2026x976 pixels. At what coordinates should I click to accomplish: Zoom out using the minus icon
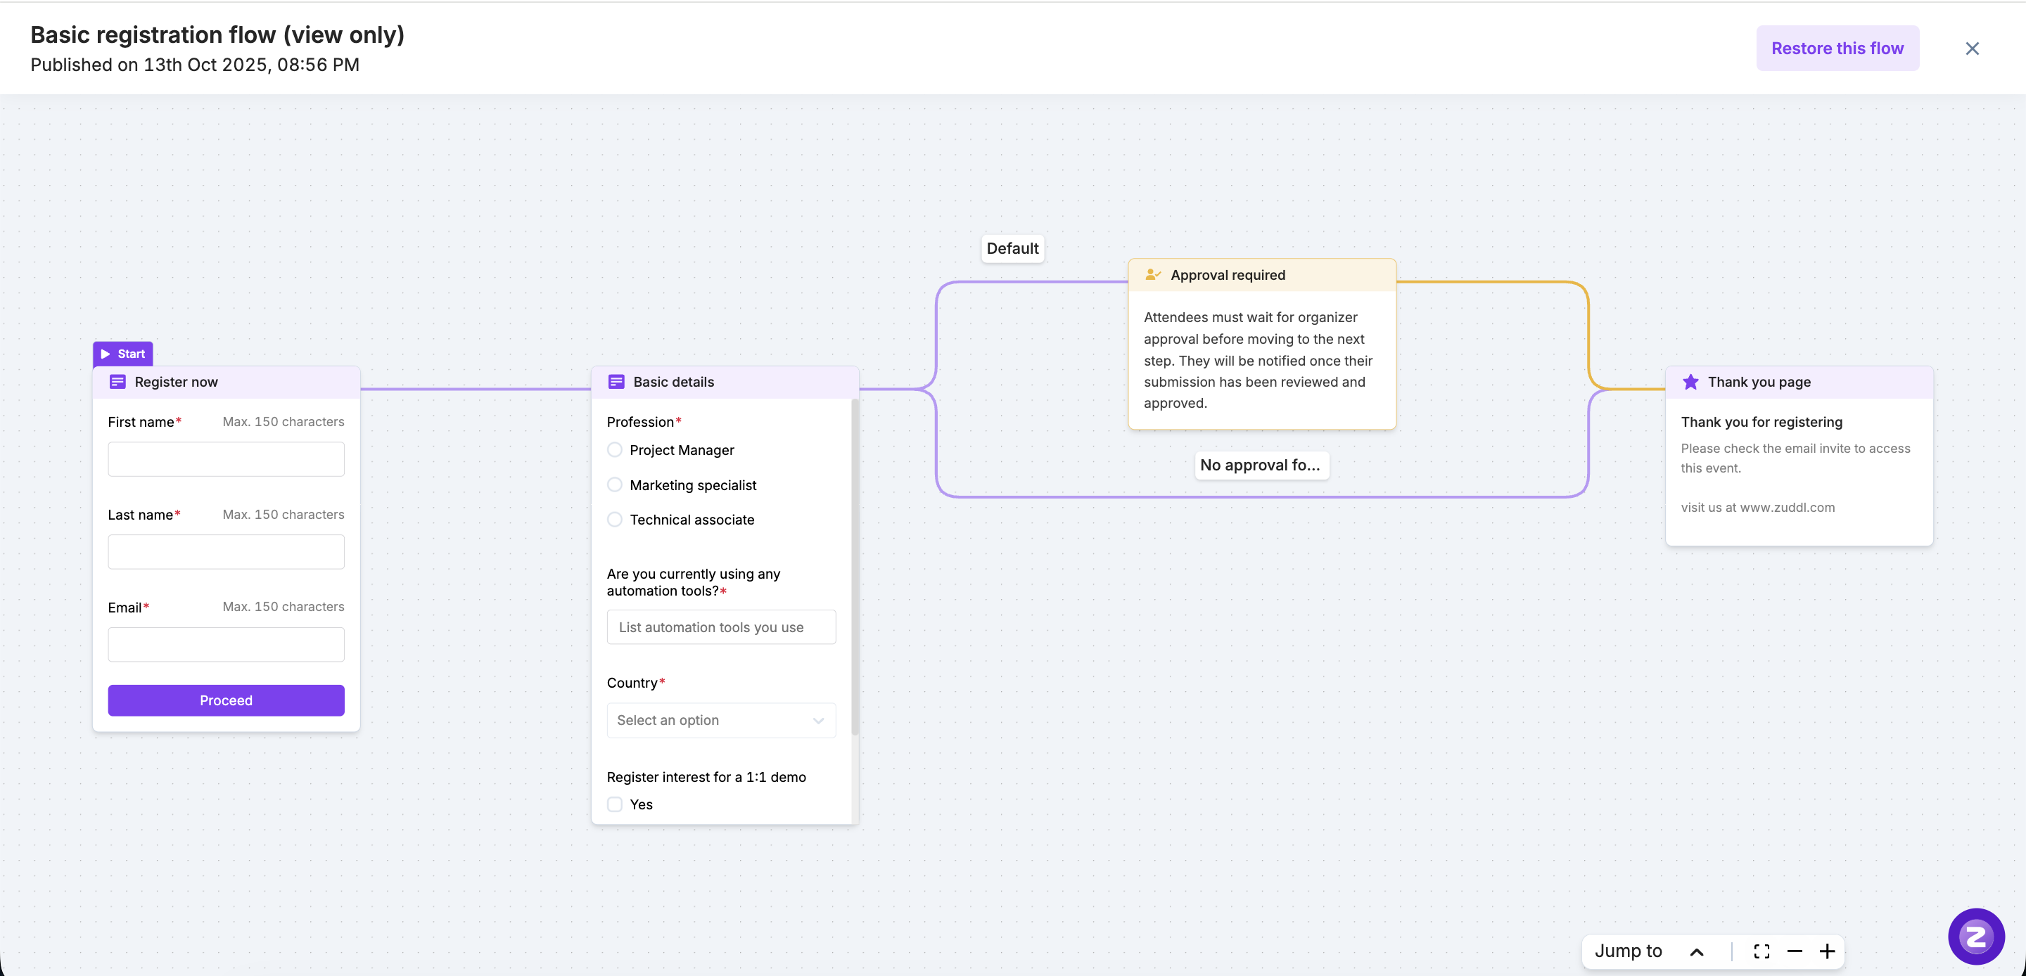point(1795,951)
